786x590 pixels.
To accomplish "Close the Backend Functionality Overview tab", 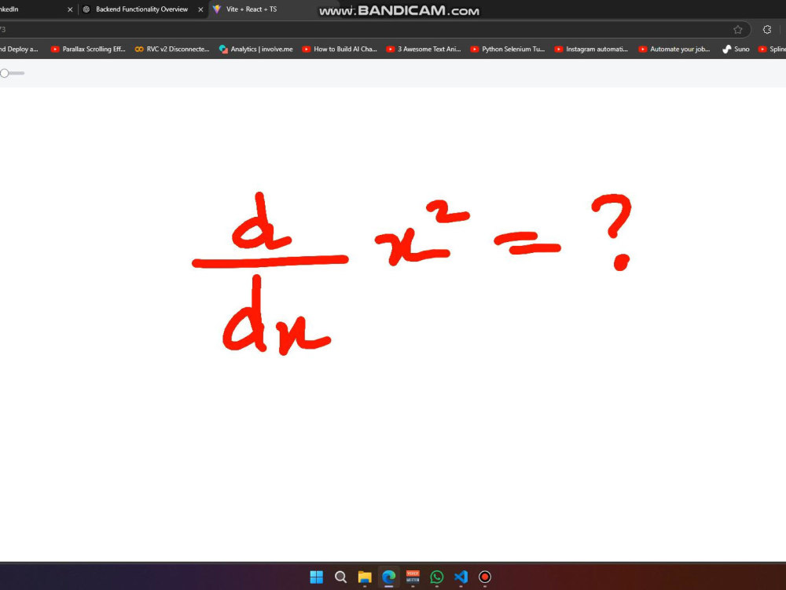I will 200,9.
